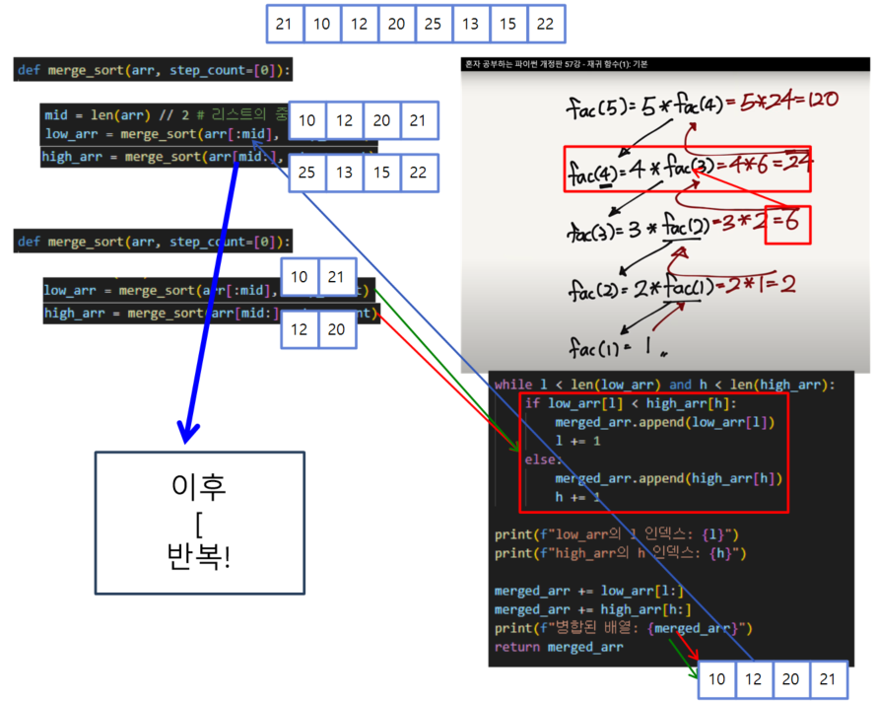The width and height of the screenshot is (877, 702).
Task: Click the text box reading '이후 [ 반복!'
Action: click(200, 523)
